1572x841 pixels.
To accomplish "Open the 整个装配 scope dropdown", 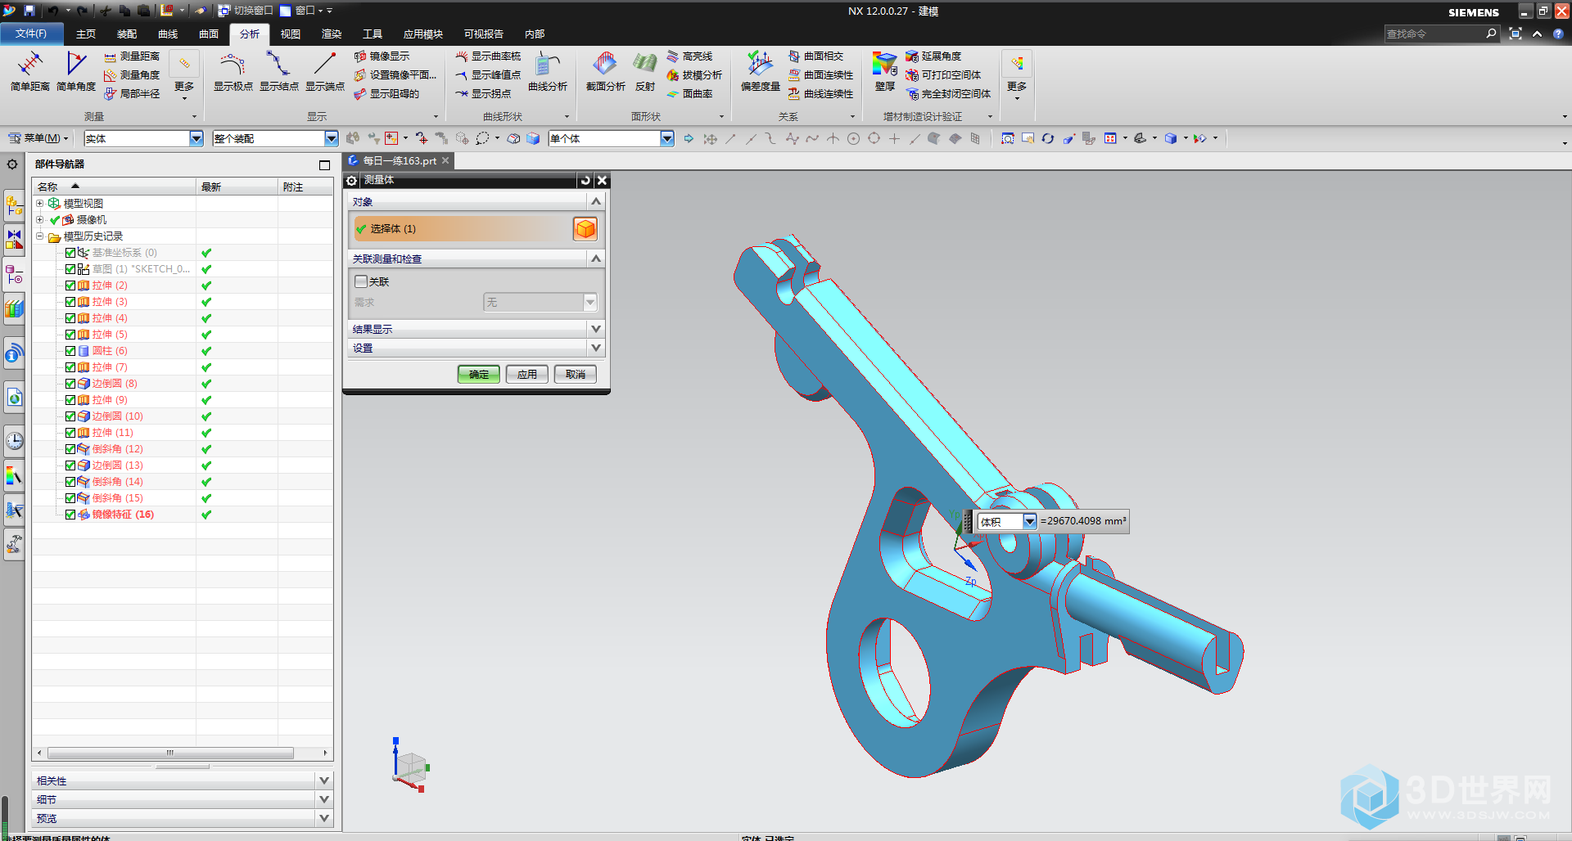I will tap(331, 139).
